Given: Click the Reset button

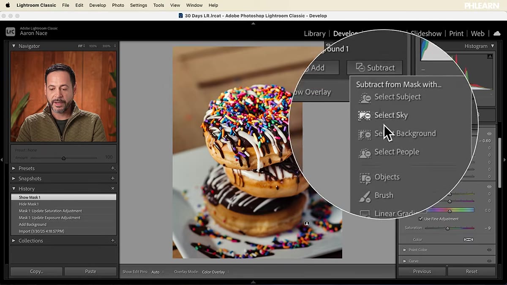Looking at the screenshot, I should pyautogui.click(x=472, y=272).
